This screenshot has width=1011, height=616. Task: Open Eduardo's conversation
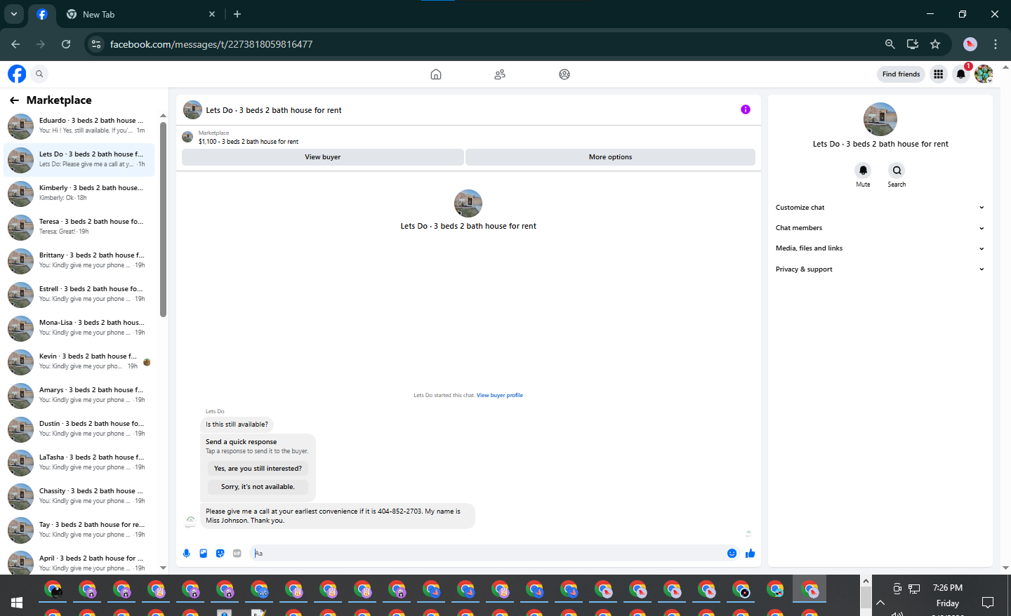tap(79, 126)
